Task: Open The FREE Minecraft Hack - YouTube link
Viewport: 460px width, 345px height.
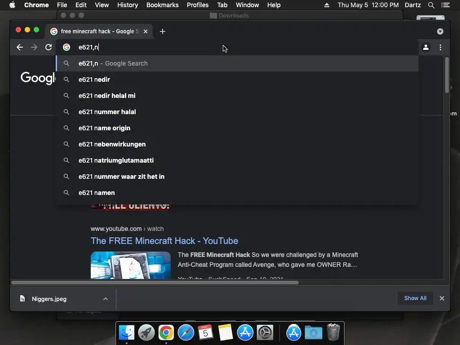Action: pyautogui.click(x=164, y=241)
